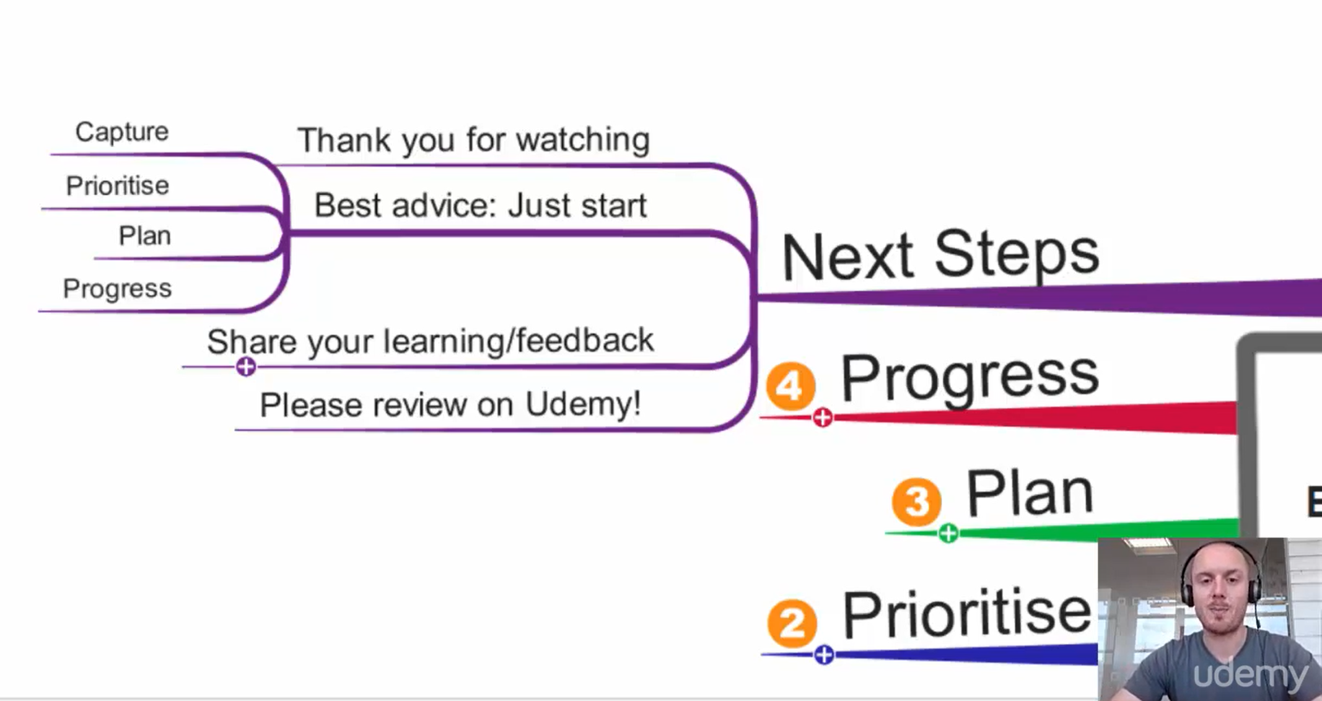Select the Please review on Udemy! node
The width and height of the screenshot is (1322, 701).
[450, 405]
